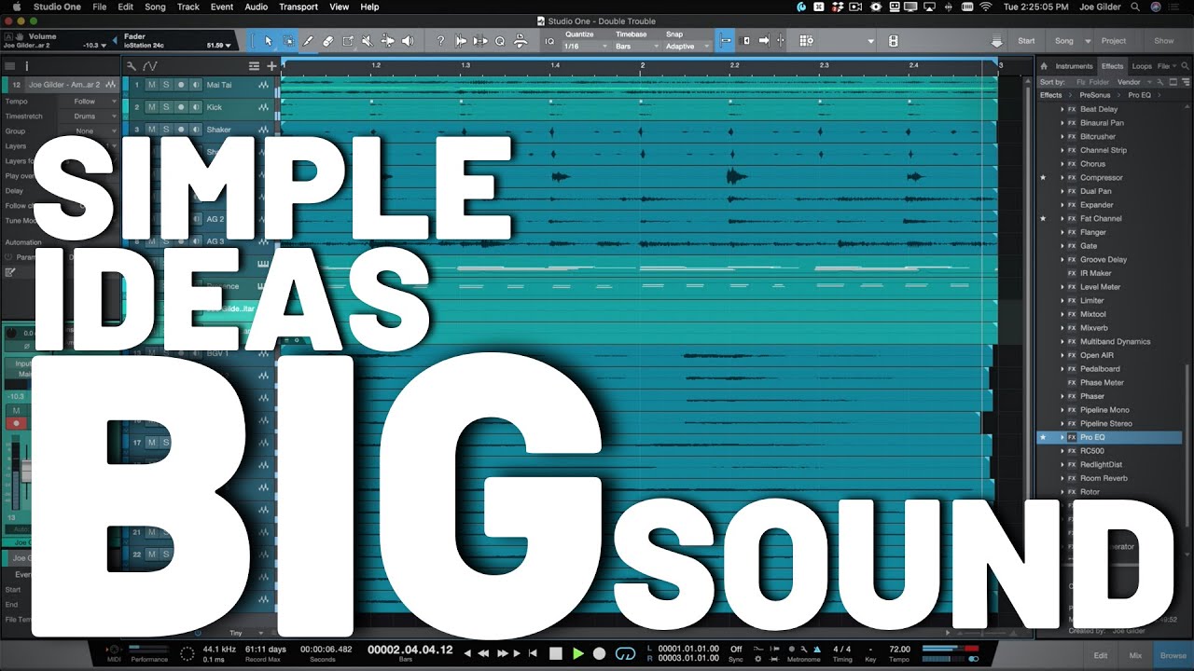Select the Range tool
The height and width of the screenshot is (671, 1194).
tap(288, 41)
